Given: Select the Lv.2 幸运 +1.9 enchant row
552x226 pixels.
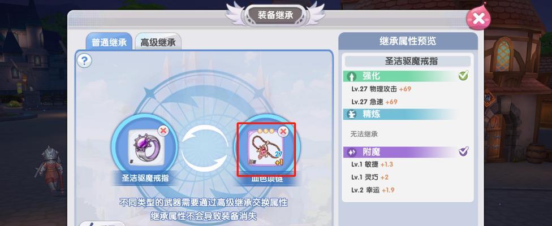Looking at the screenshot, I should tap(373, 190).
